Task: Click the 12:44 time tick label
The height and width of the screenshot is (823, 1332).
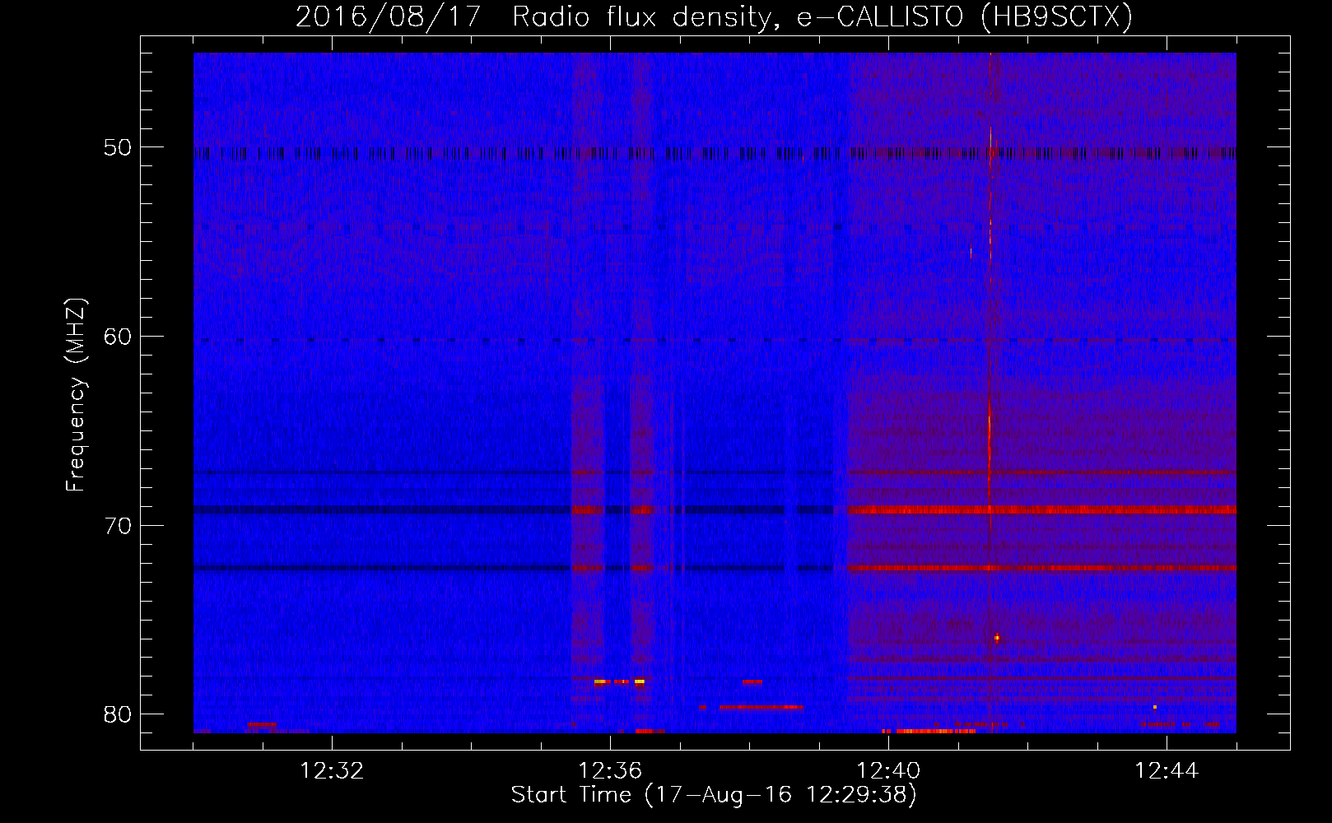Action: tap(1167, 771)
